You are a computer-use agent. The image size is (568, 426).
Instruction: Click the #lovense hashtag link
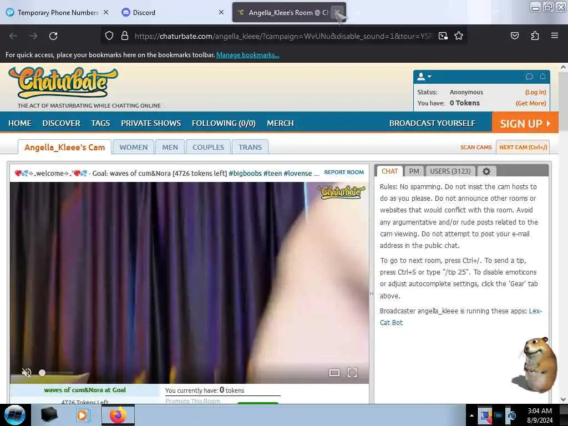coord(298,173)
